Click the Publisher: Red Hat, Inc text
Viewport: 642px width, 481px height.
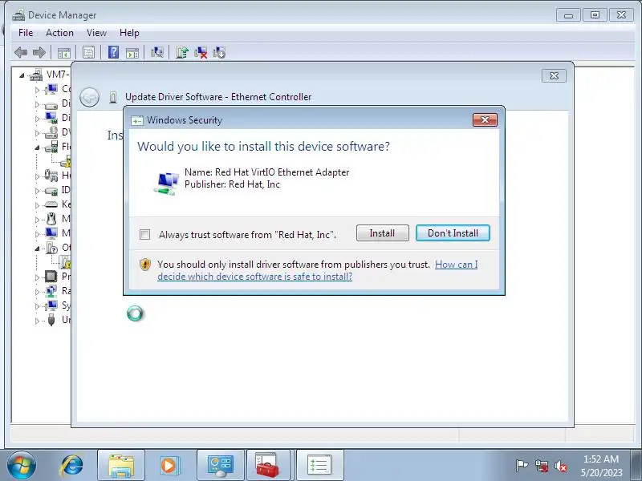pos(232,184)
